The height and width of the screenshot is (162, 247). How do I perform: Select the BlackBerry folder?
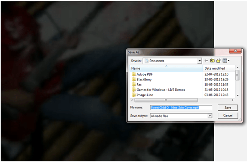click(x=142, y=79)
